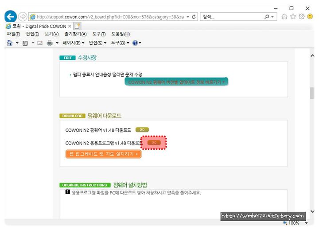Viewport: 319px width, 230px height.
Task: Click the scroll down arrow
Action: (x=312, y=211)
